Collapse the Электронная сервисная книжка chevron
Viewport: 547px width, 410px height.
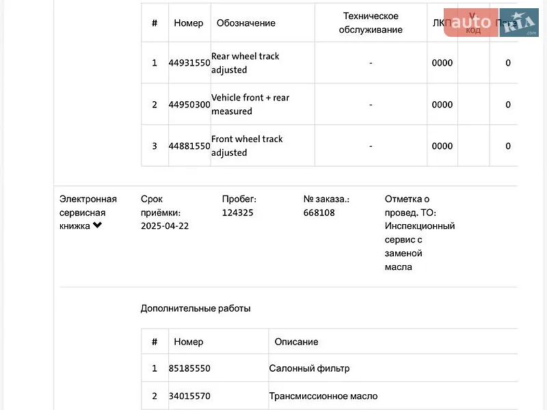click(x=97, y=225)
